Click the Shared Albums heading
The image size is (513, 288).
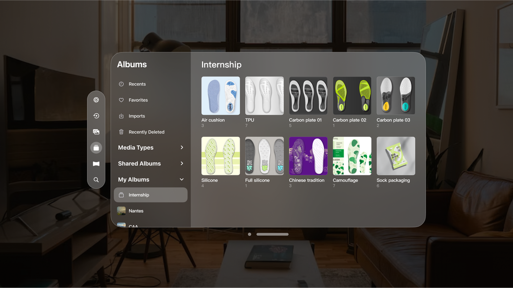click(140, 163)
